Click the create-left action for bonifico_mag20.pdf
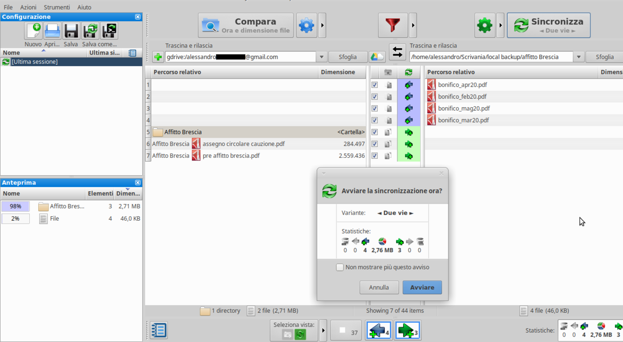The height and width of the screenshot is (342, 623). pyautogui.click(x=409, y=108)
